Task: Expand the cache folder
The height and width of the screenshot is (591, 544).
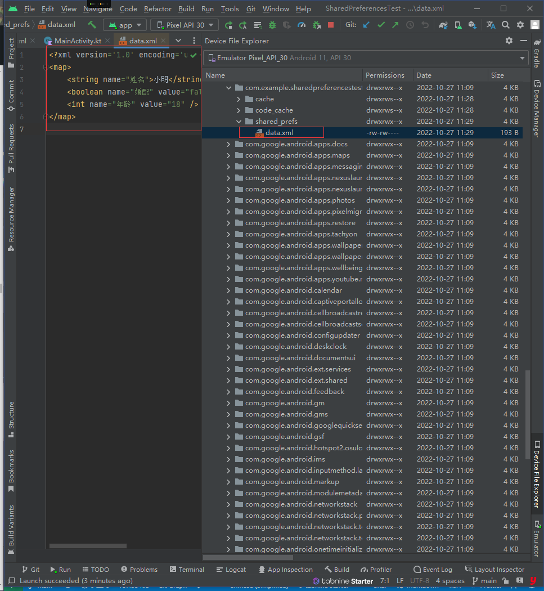Action: click(239, 99)
